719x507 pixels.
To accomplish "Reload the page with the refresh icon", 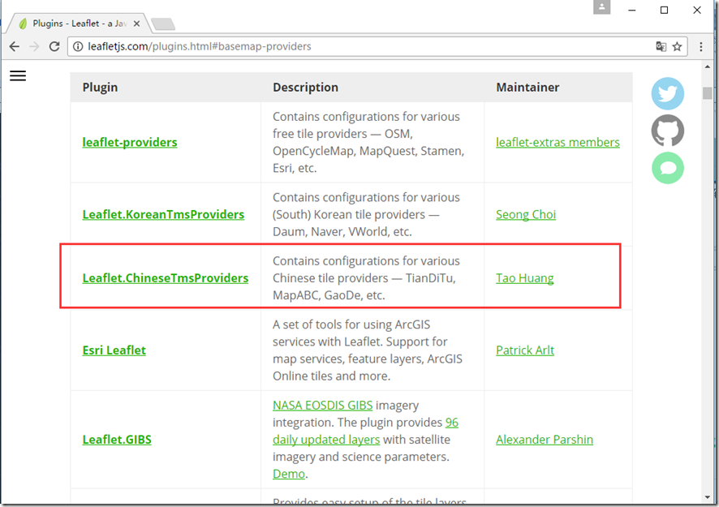I will click(x=54, y=46).
